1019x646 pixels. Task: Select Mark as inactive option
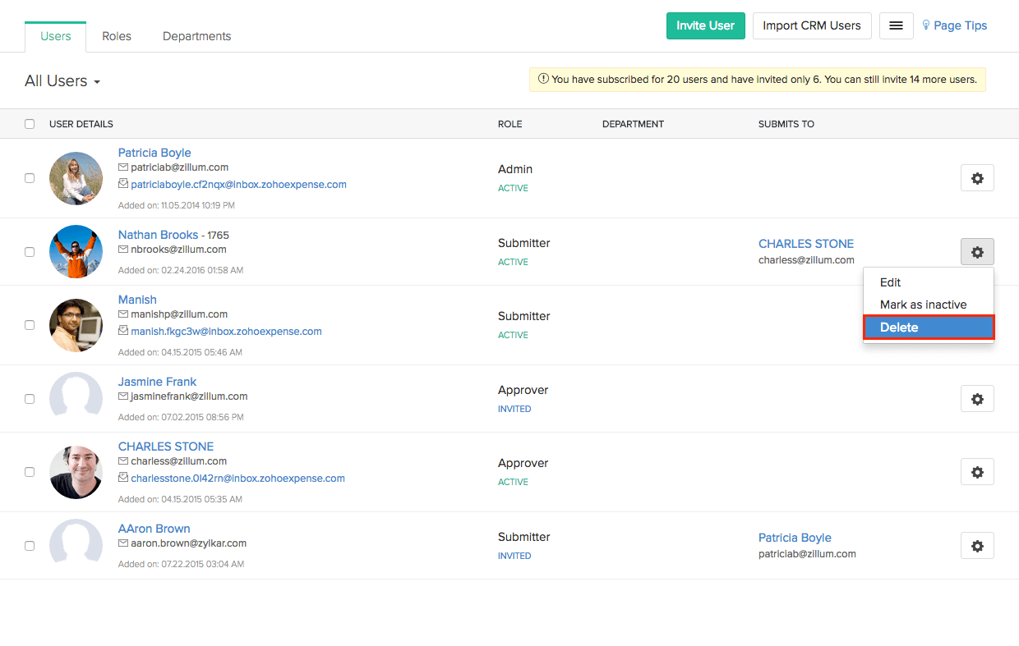pos(923,305)
